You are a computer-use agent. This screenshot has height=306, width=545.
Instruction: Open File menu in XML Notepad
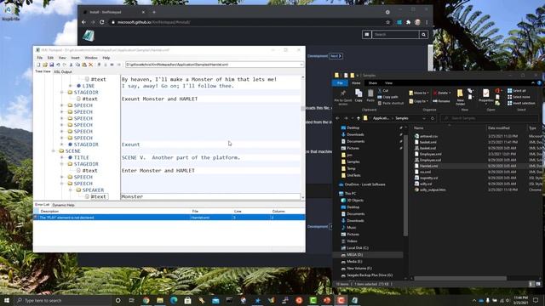point(40,58)
